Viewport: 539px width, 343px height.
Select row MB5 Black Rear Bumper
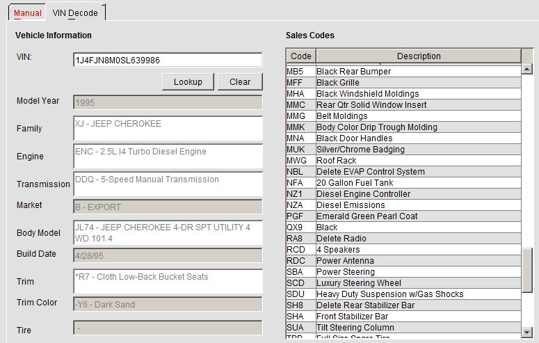(403, 71)
